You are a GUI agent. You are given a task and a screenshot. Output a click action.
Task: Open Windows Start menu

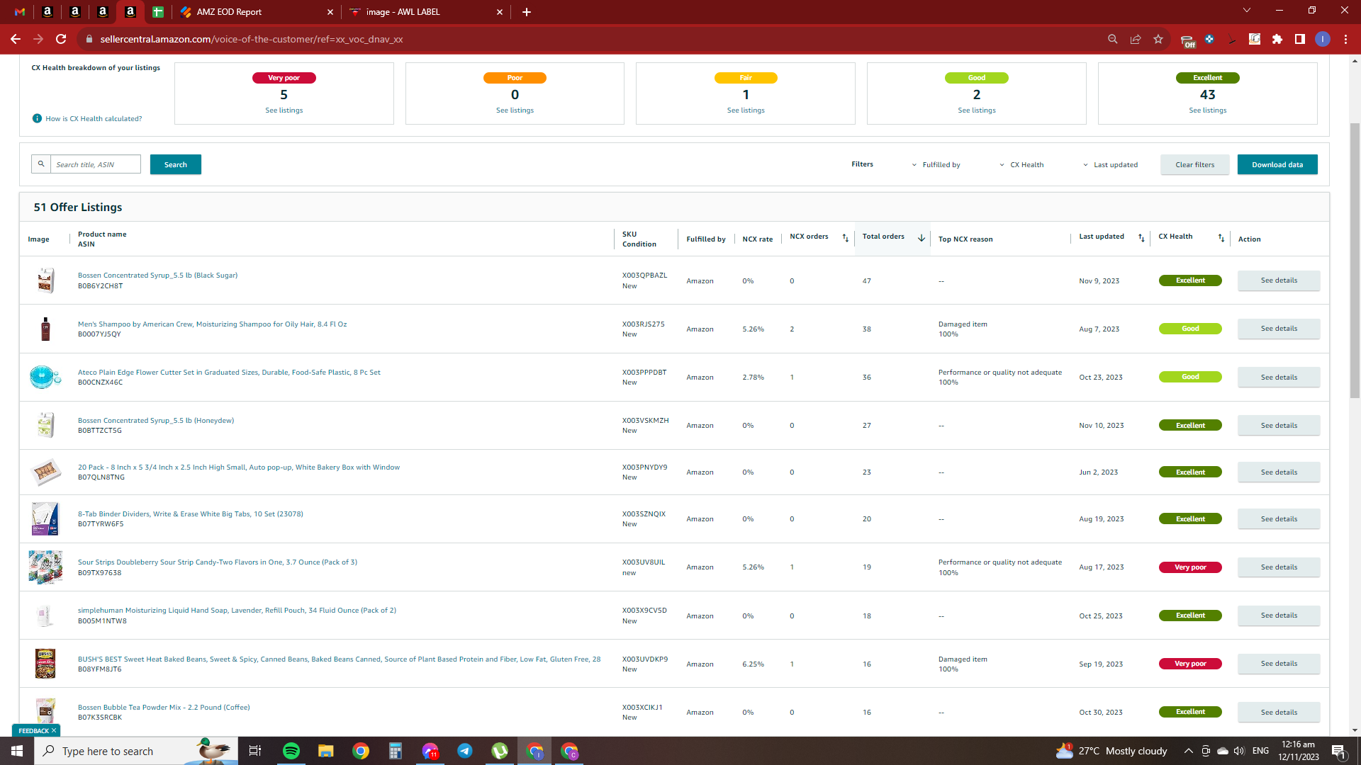[x=17, y=751]
